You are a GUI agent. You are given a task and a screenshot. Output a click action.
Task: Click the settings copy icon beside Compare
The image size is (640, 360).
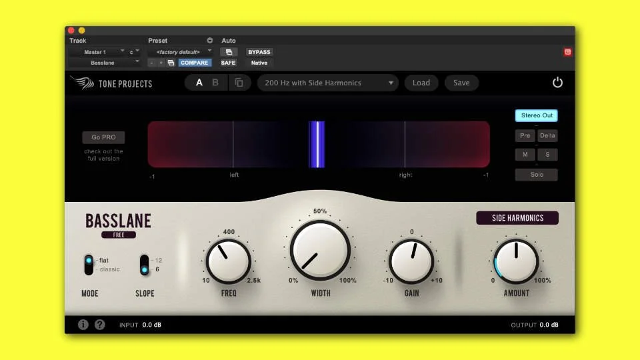(171, 63)
